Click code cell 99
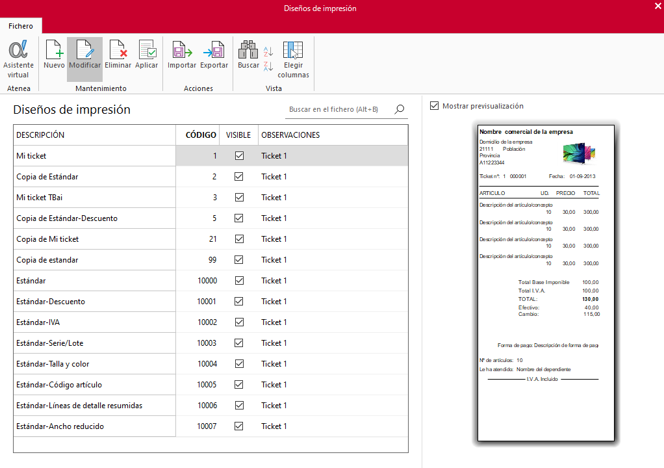Screen dimensions: 664x468 pyautogui.click(x=198, y=259)
